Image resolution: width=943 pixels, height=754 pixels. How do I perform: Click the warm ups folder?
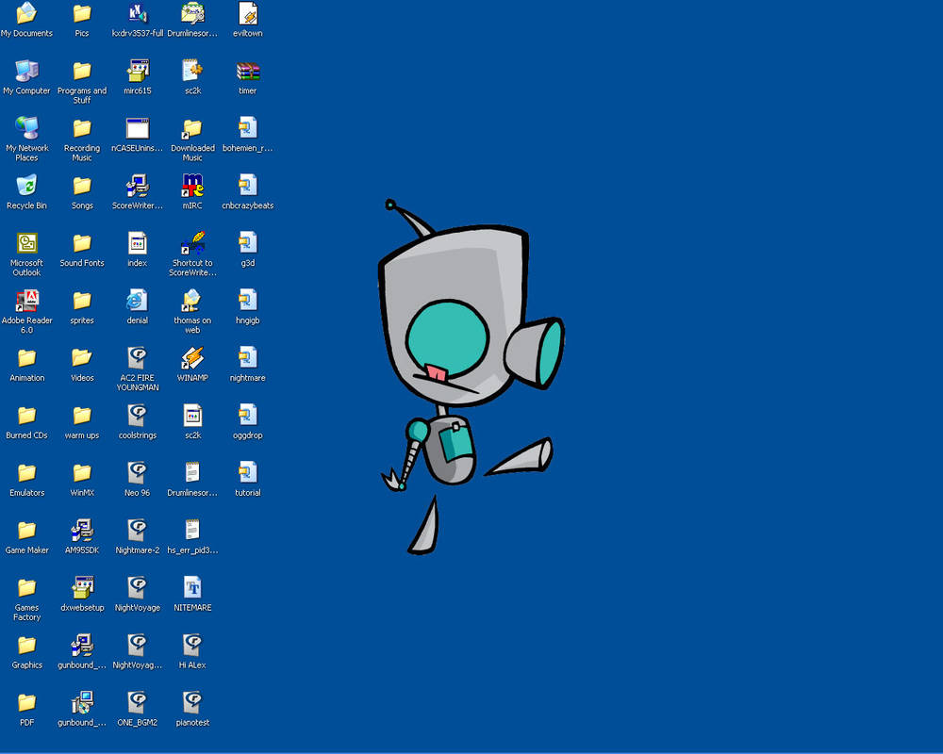click(x=82, y=421)
